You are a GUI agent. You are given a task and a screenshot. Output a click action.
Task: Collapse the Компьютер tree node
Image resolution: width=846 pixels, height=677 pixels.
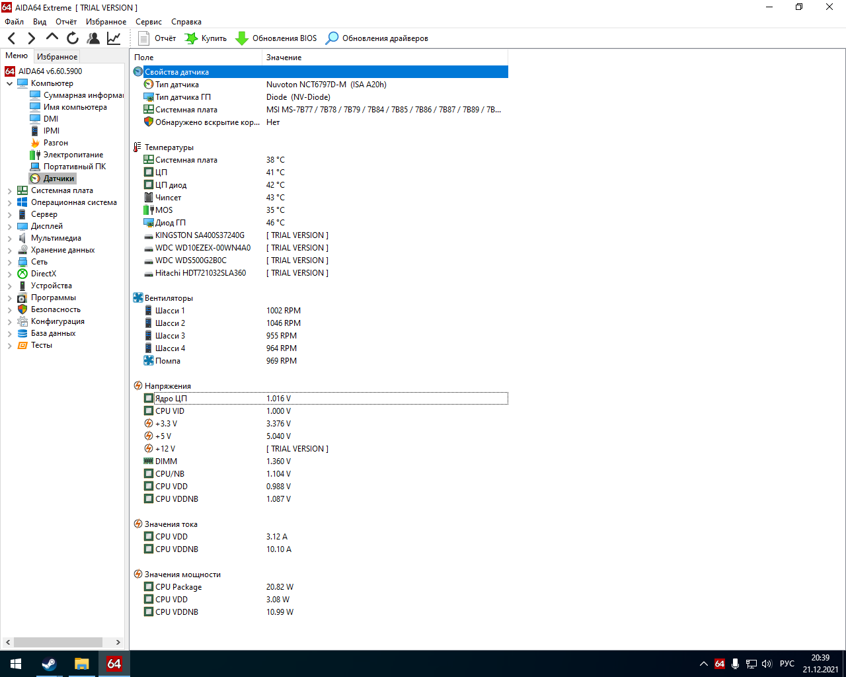(9, 84)
